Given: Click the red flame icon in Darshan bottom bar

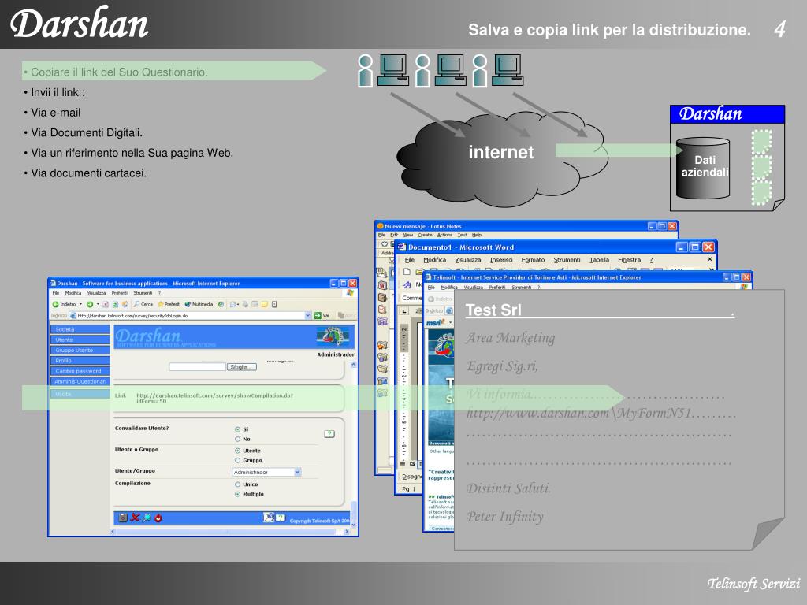Looking at the screenshot, I should (158, 518).
